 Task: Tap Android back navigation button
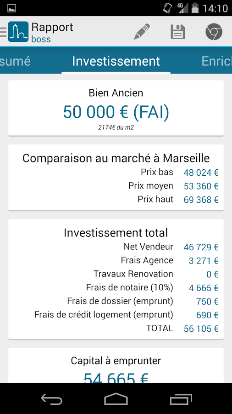tap(51, 399)
